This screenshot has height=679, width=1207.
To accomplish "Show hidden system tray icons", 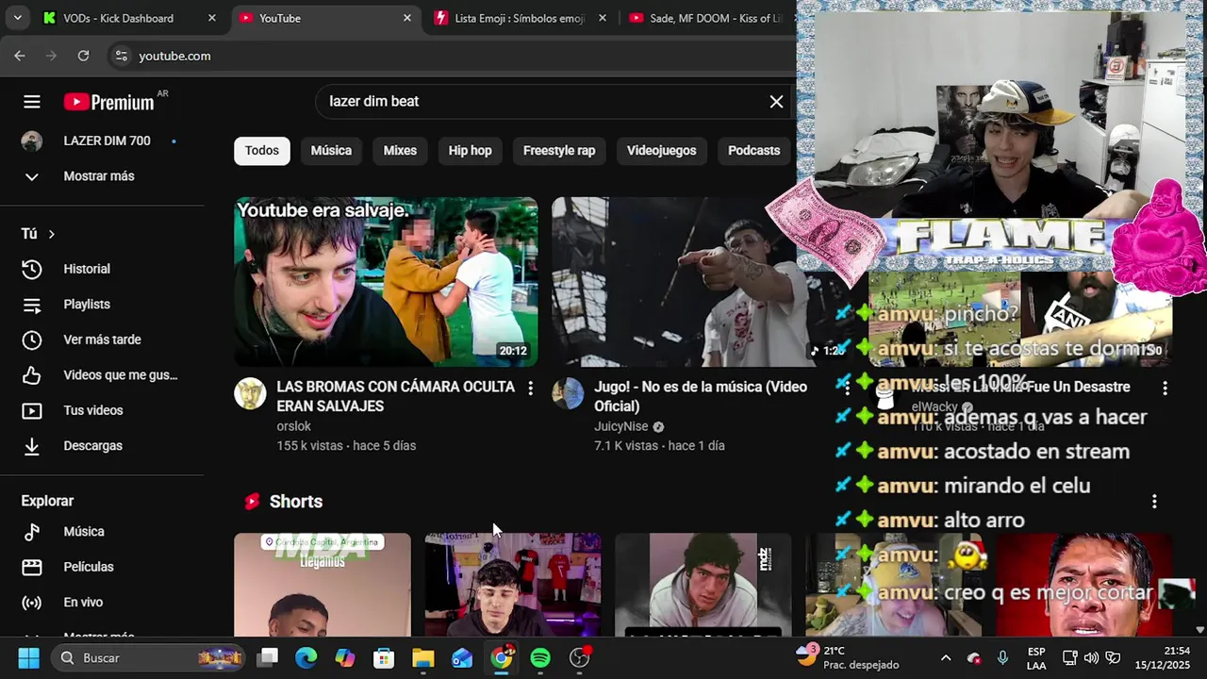I will tap(946, 658).
